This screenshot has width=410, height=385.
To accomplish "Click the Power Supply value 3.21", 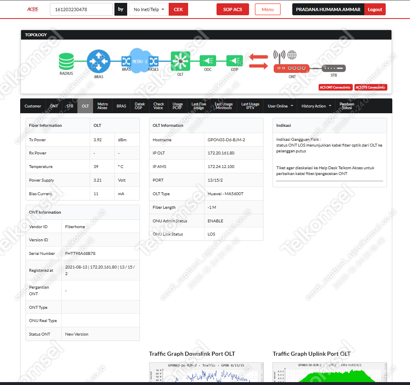I will 98,180.
